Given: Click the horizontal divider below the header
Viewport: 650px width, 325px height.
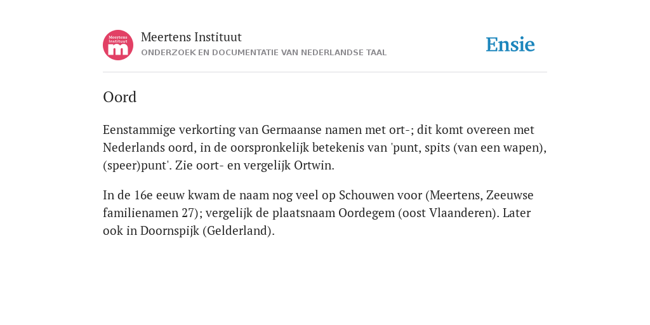Looking at the screenshot, I should point(325,72).
